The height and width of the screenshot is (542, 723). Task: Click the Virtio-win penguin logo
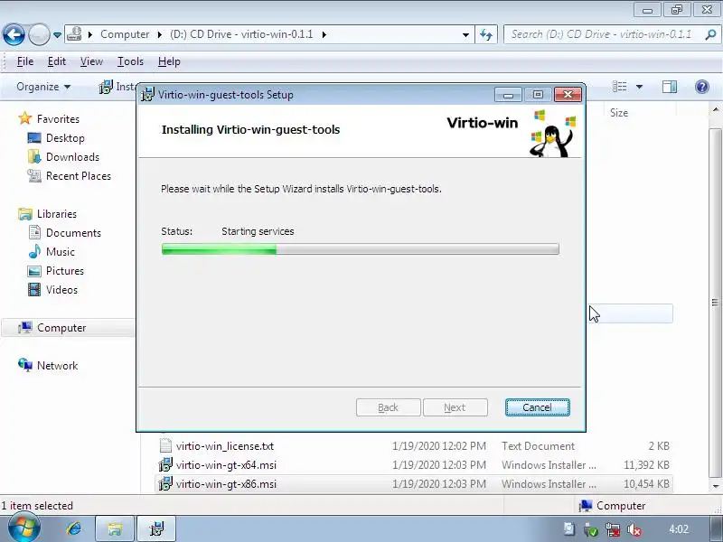[552, 134]
